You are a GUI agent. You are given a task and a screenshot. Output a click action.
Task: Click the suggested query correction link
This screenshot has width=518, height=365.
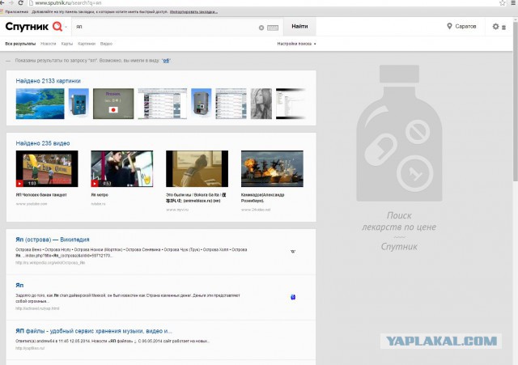[166, 61]
